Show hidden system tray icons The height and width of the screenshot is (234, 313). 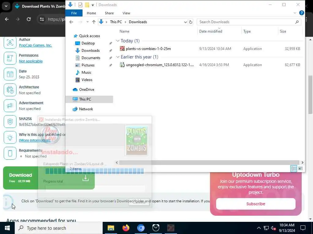pos(259,228)
